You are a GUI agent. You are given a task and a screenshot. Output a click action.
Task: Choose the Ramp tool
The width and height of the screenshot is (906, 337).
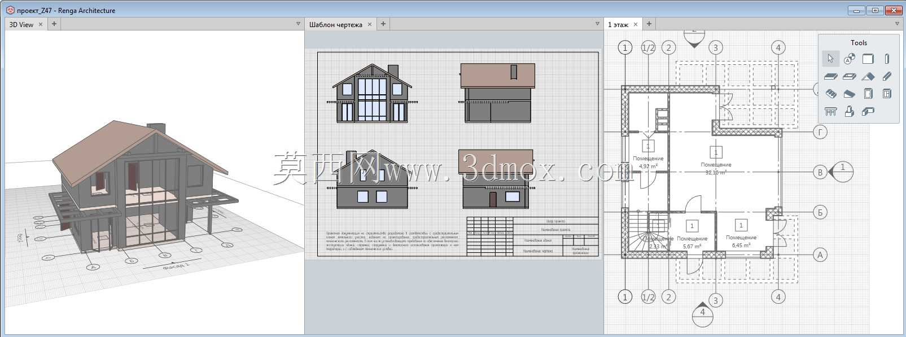(850, 94)
